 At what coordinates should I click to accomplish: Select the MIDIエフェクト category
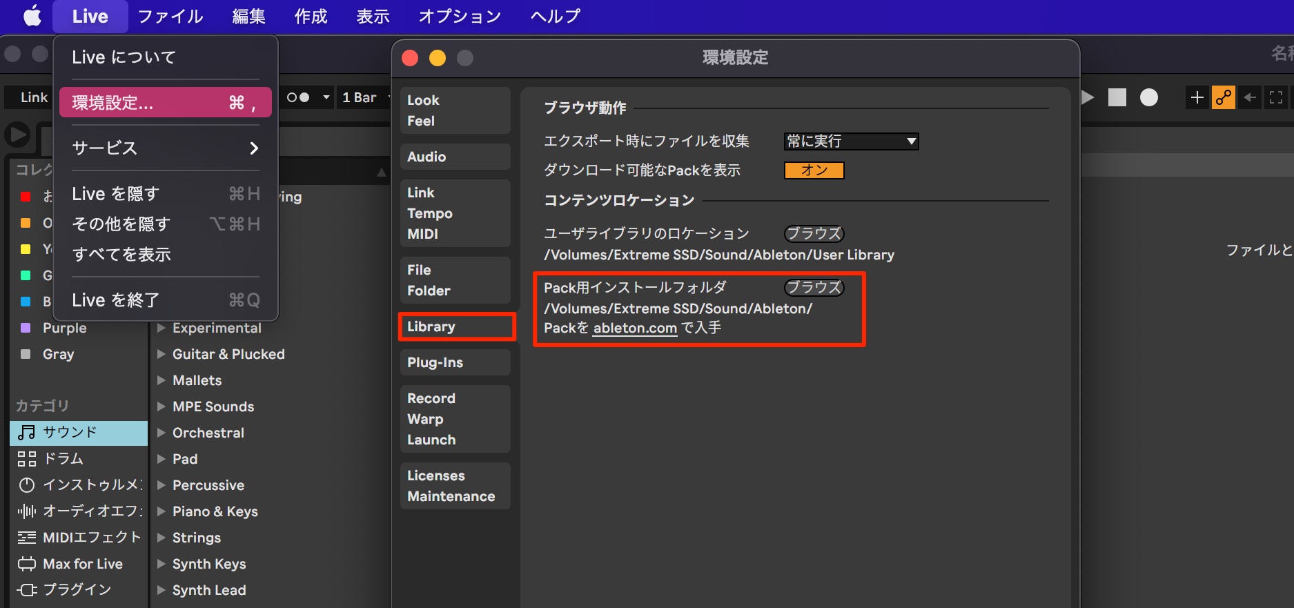79,538
